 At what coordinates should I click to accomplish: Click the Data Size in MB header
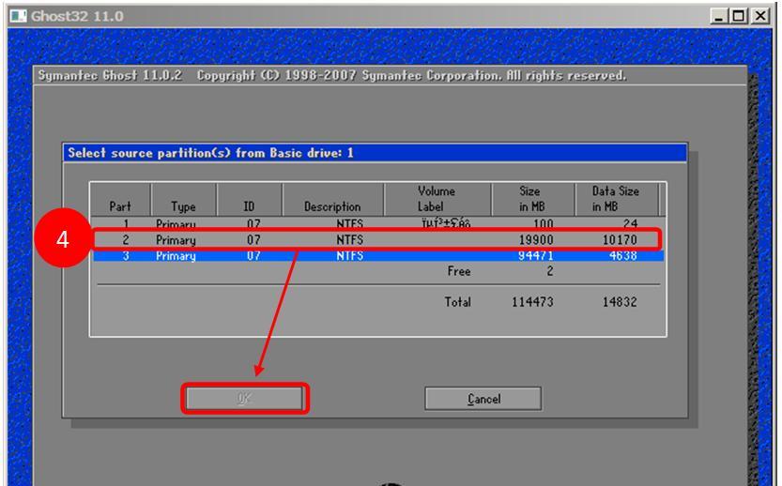(616, 199)
